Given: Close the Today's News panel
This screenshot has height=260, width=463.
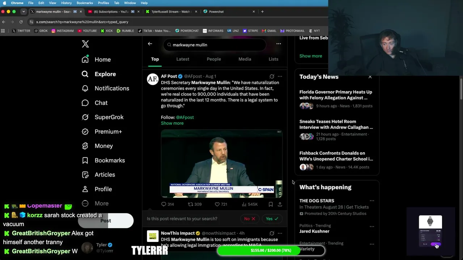Looking at the screenshot, I should 370,77.
